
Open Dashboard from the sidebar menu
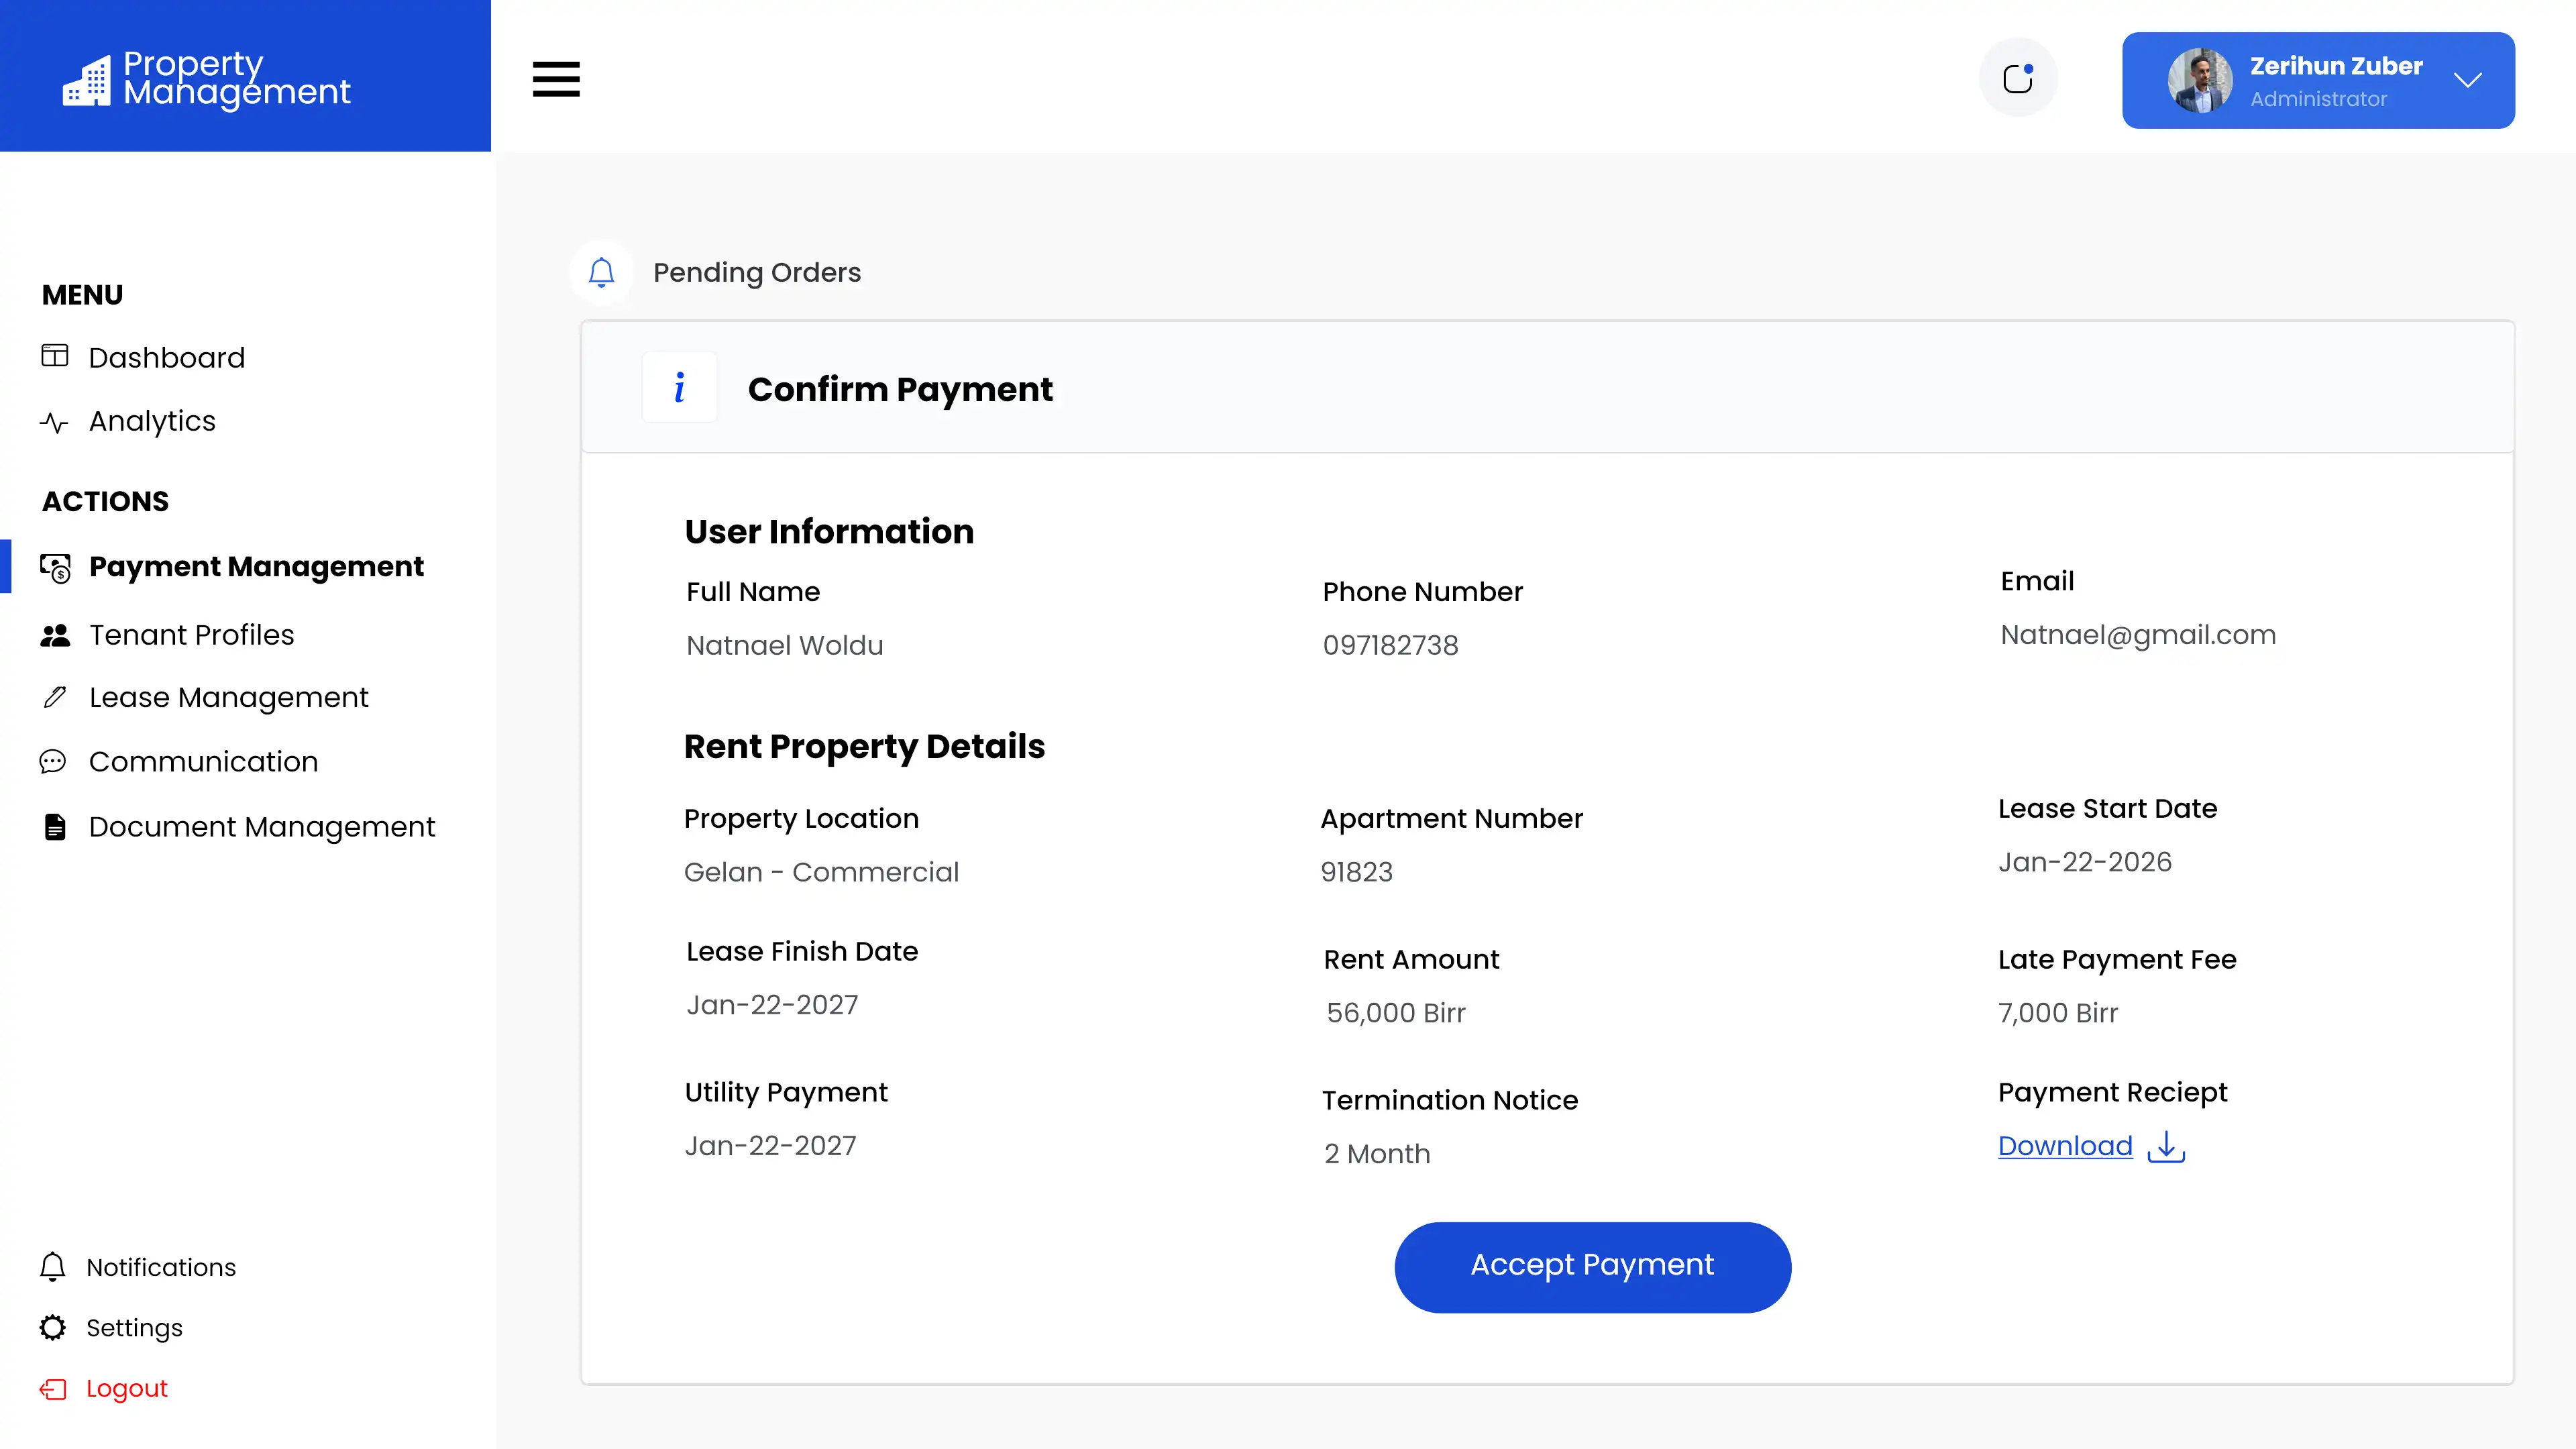166,357
